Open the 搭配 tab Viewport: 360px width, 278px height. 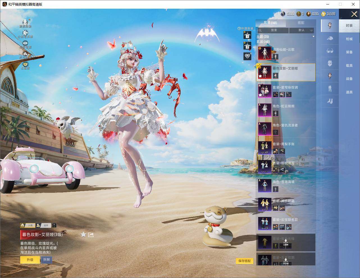[x=301, y=23]
